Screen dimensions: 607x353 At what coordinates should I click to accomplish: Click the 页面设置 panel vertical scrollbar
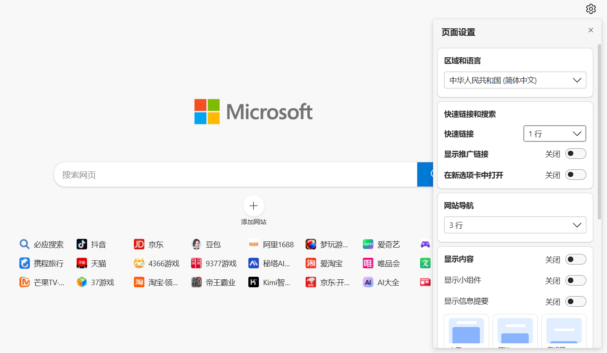pyautogui.click(x=599, y=131)
